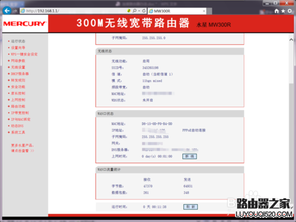Viewport: 296px width, 222px height.
Task: Click the WAN口流量统计 section header
Action: [x=170, y=169]
